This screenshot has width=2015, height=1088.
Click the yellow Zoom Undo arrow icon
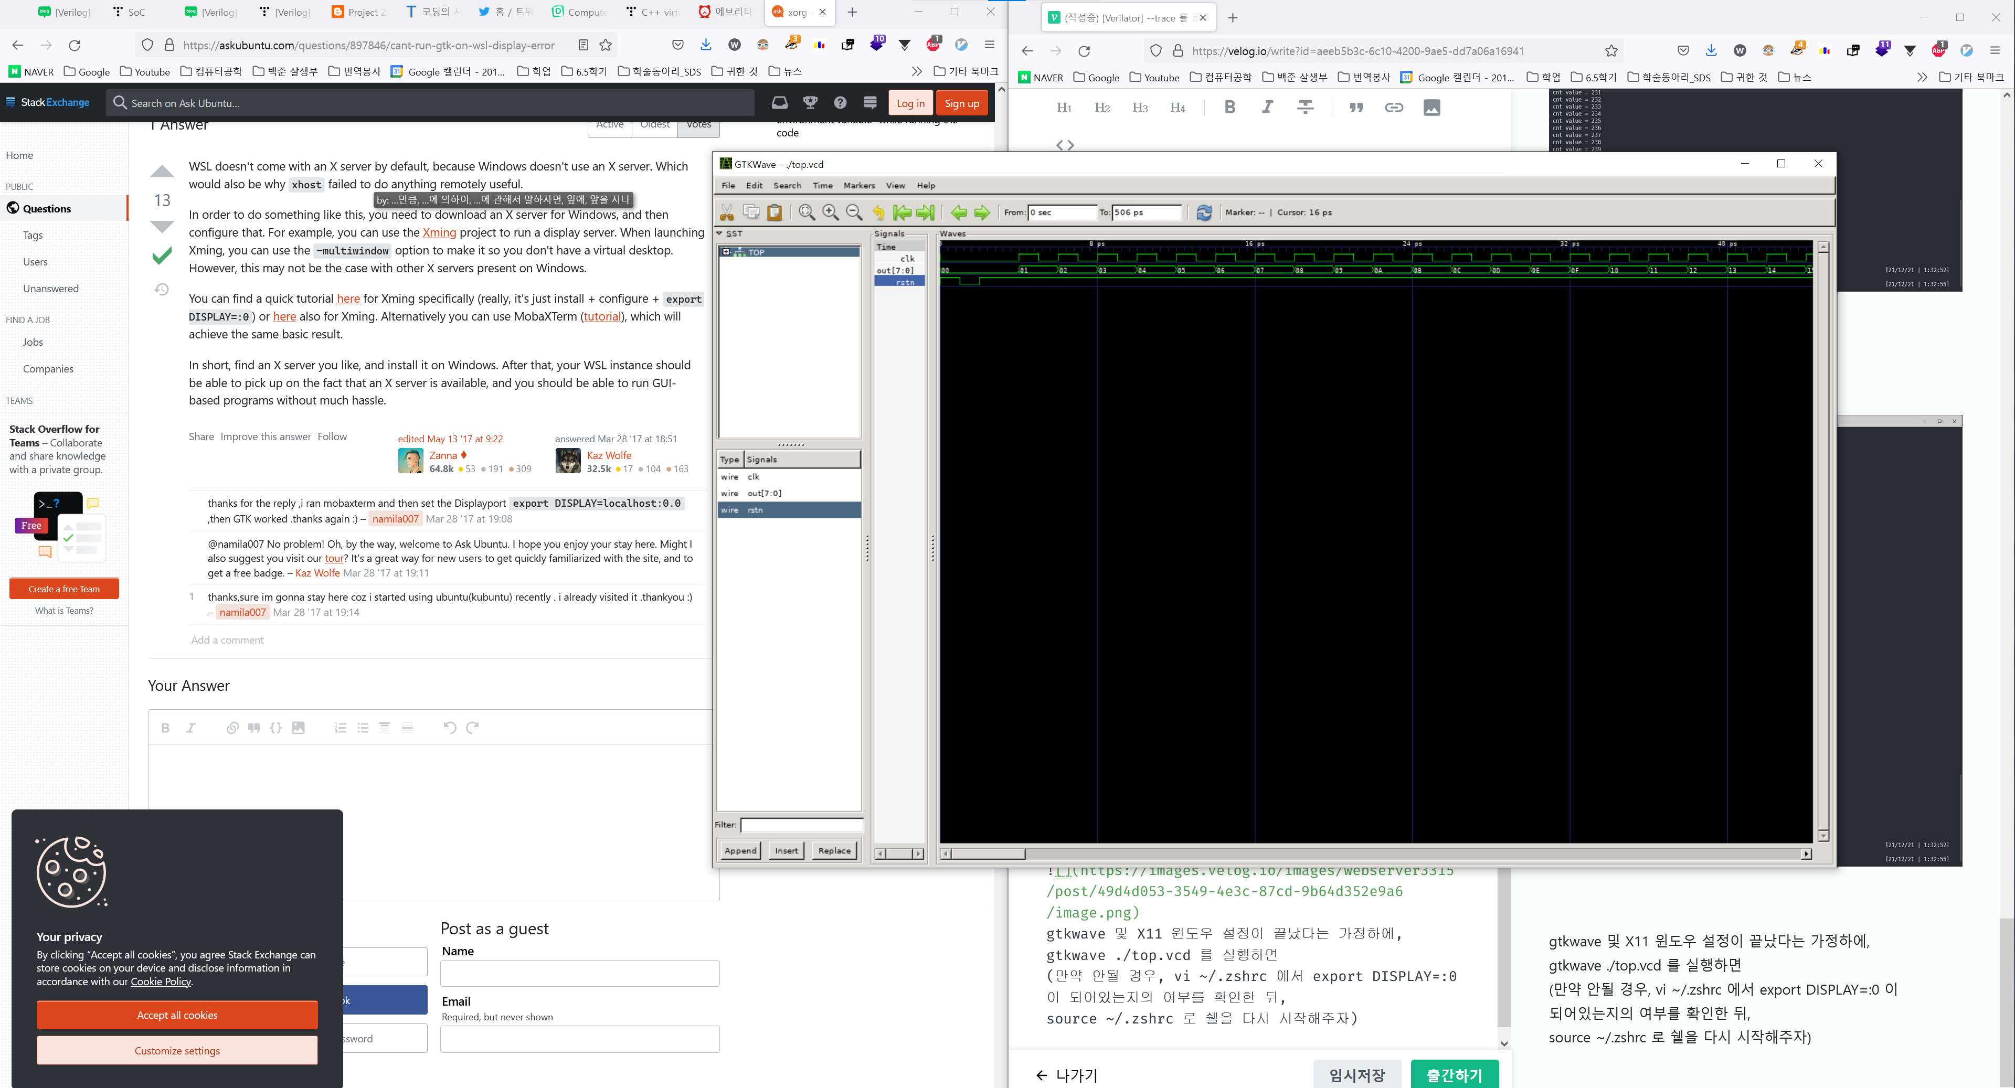[x=878, y=212]
